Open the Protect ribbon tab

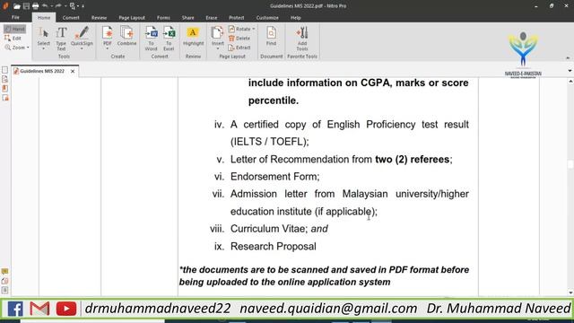tap(236, 18)
